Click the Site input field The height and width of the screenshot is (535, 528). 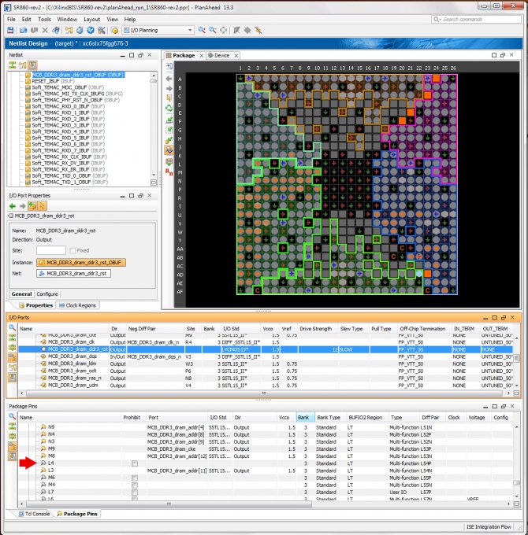coord(51,250)
